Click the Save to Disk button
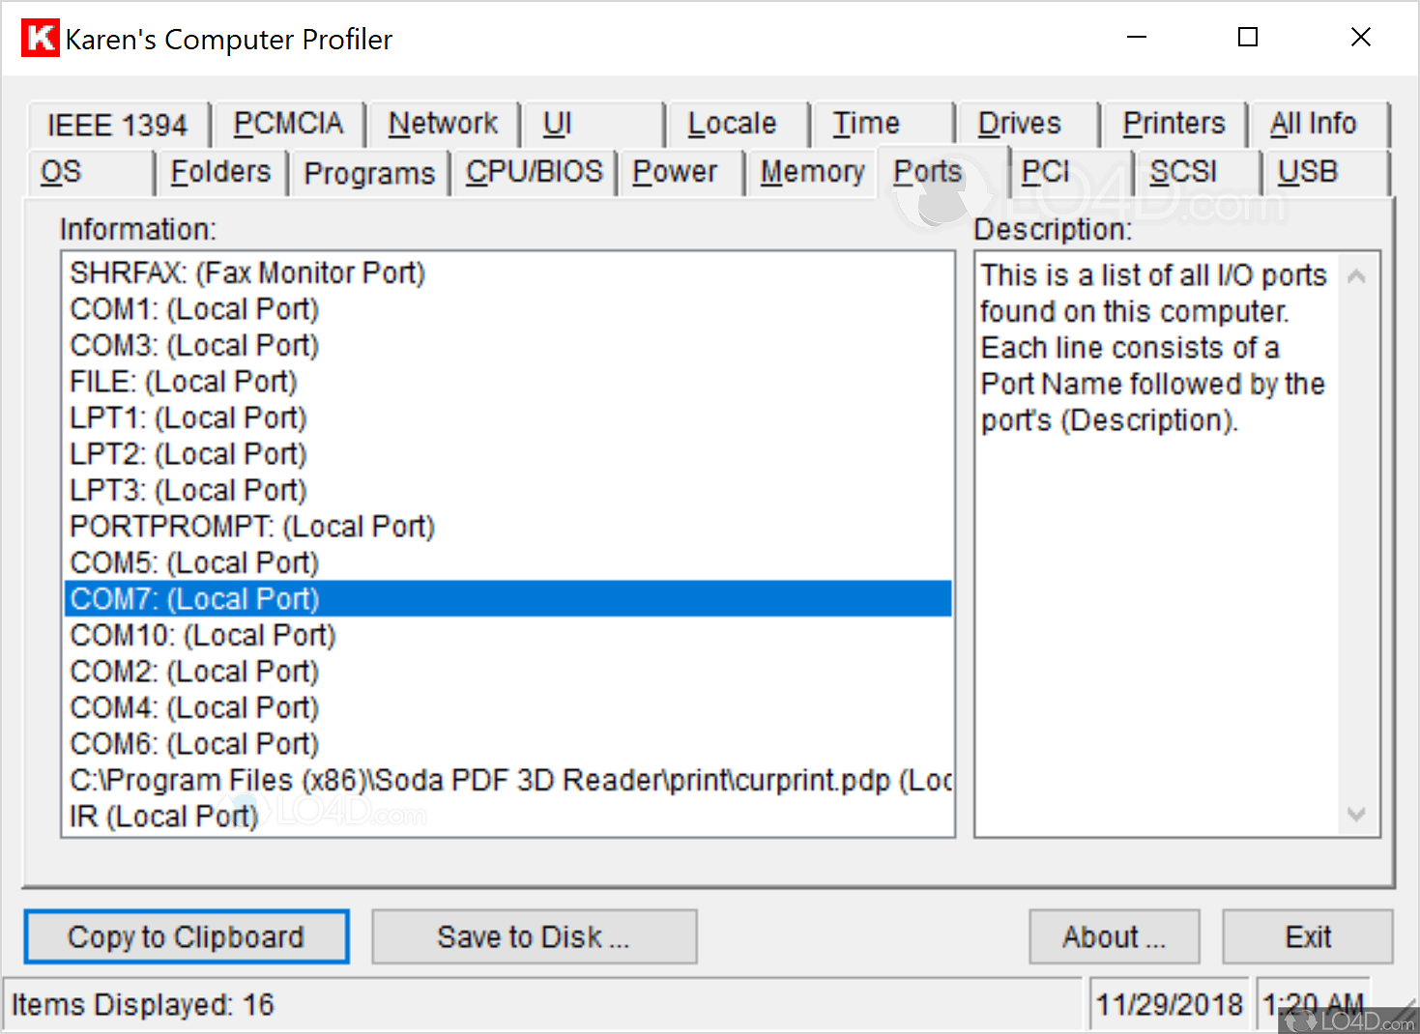The width and height of the screenshot is (1420, 1034). tap(534, 936)
